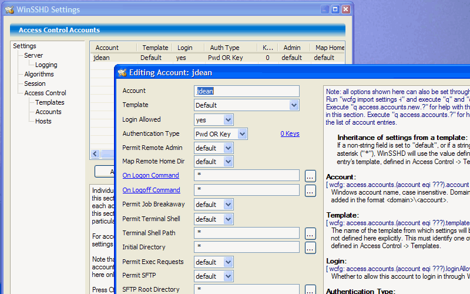Viewport: 470px width, 294px height.
Task: Select Access Control in the settings tree
Action: tap(45, 93)
